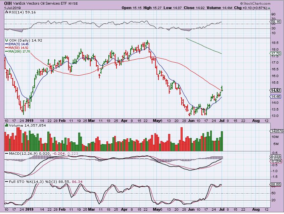Click the latest green volume bar for Jul 1

coord(222,141)
